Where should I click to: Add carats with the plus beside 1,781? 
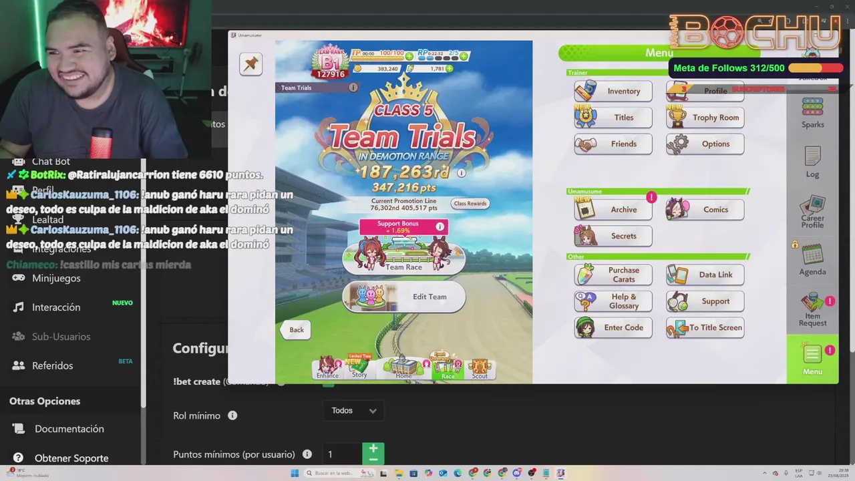click(x=449, y=68)
